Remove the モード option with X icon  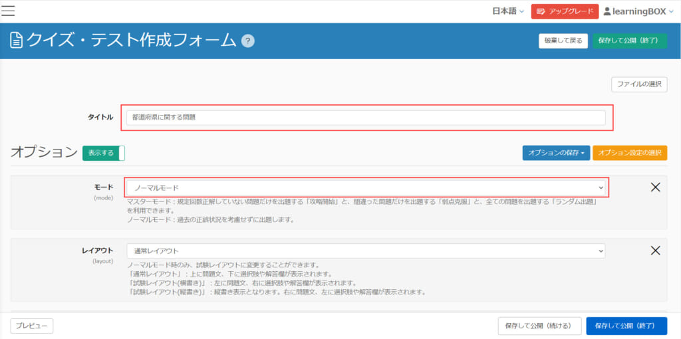655,187
